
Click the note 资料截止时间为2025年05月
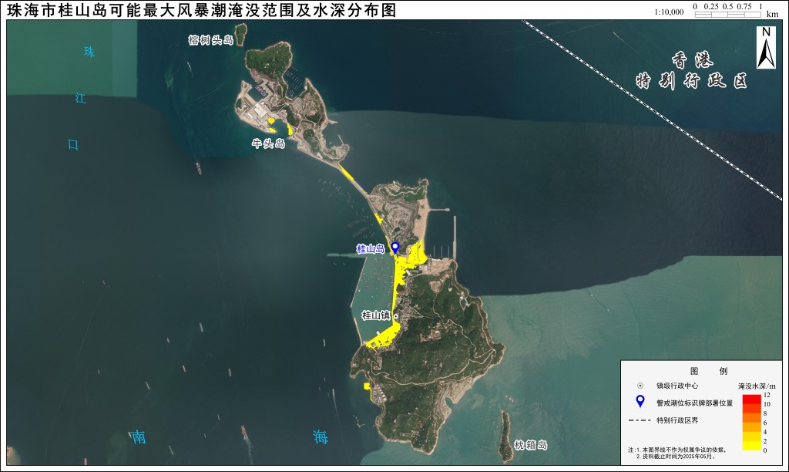[x=676, y=457]
